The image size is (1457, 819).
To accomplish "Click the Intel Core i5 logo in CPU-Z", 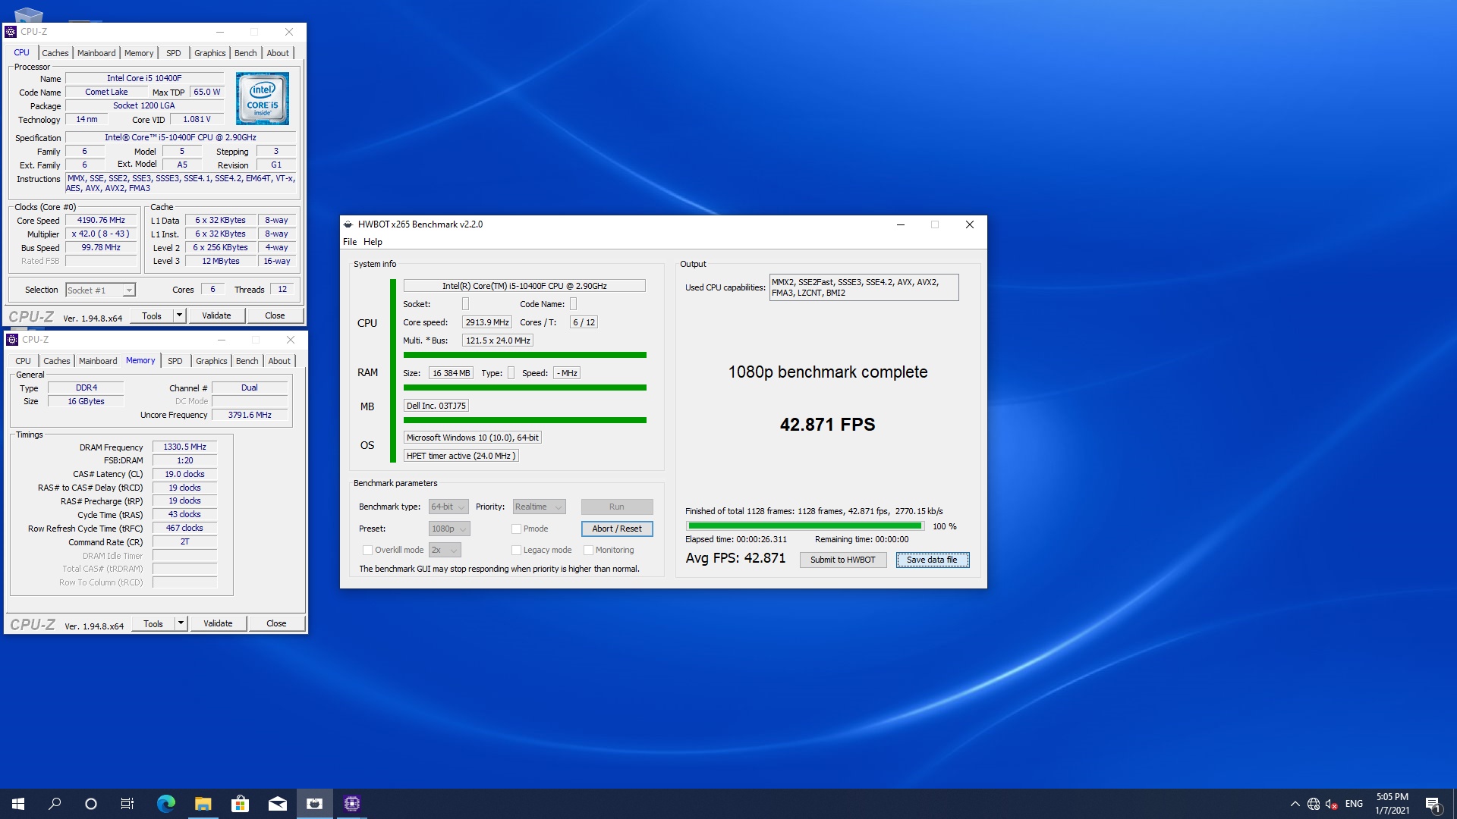I will [x=262, y=98].
